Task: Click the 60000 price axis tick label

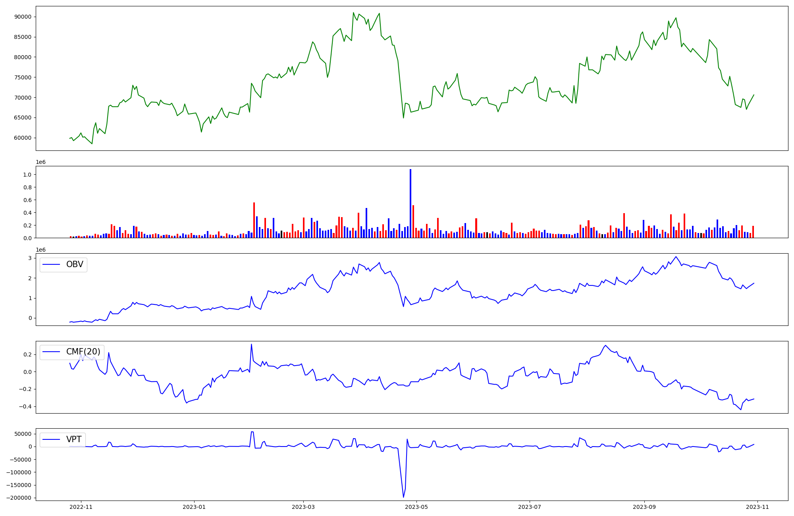Action: point(23,138)
